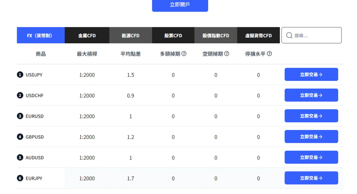This screenshot has width=357, height=194.
Task: Click the 1:2000 leverage in EURUSD row
Action: [87, 116]
